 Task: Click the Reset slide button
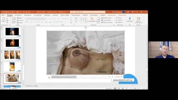coord(20,20)
